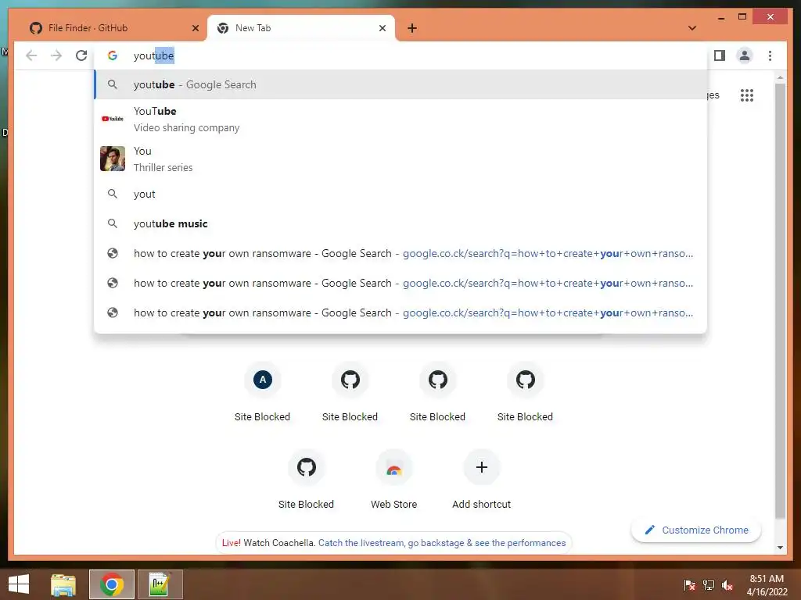The height and width of the screenshot is (600, 801).
Task: Open third ransomware Google Search history entry
Action: (x=401, y=312)
